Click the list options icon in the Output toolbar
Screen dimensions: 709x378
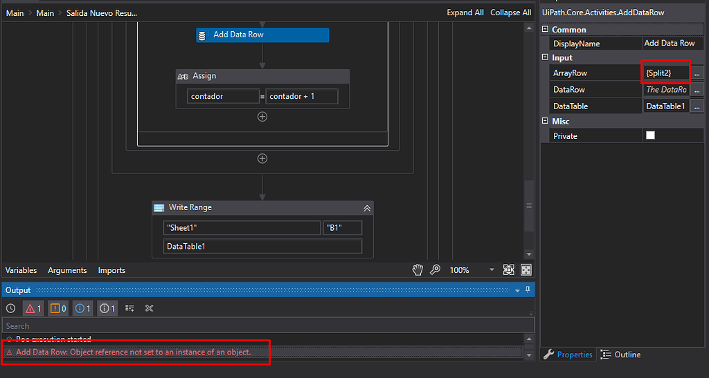pyautogui.click(x=129, y=308)
